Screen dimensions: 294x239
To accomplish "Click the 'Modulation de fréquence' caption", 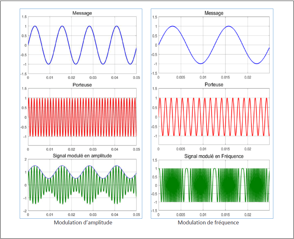I will 208,222.
